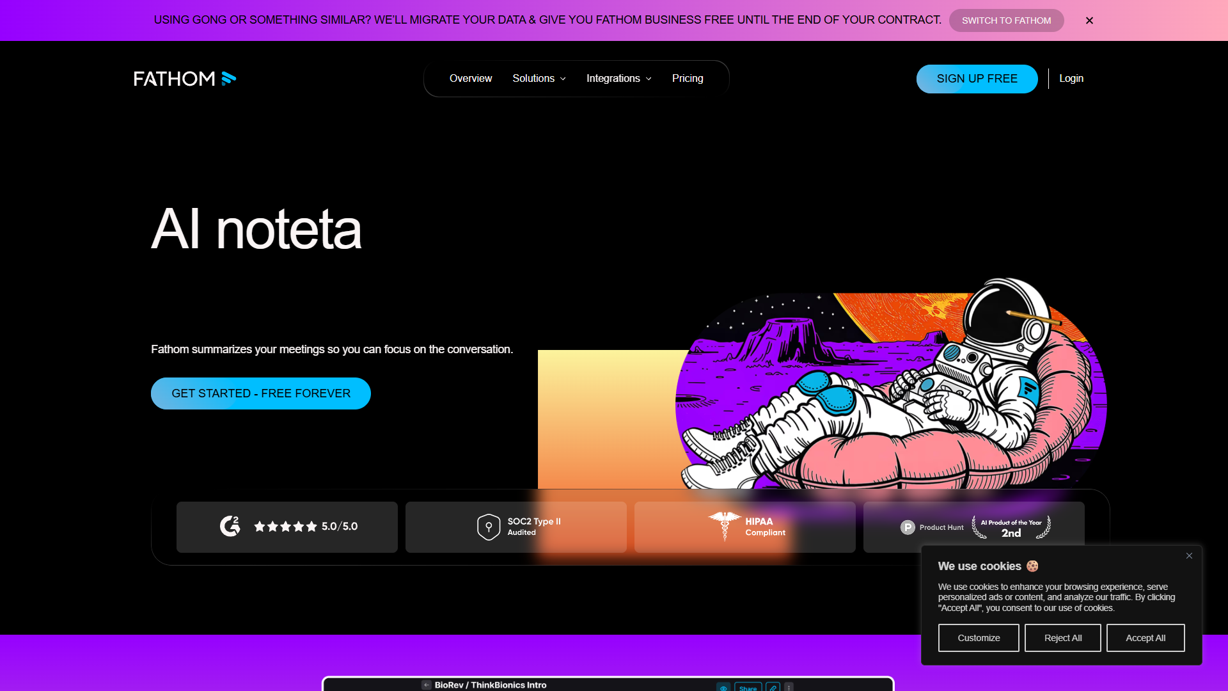Click the Login link
The width and height of the screenshot is (1228, 691).
(1071, 79)
